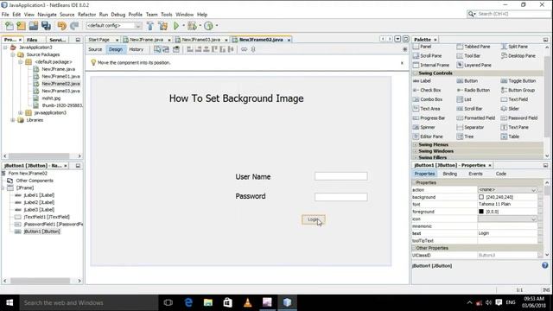Screen dimensions: 553x311
Task: Open File Explorer from the taskbar
Action: coord(208,302)
